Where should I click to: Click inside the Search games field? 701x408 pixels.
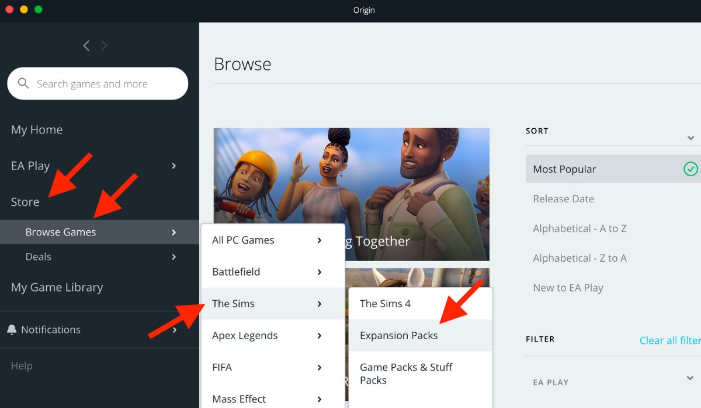[97, 83]
